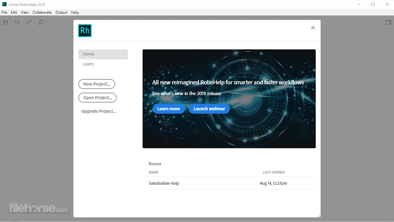Click the Aug 14, 12:27pm timestamp
Viewport: 394px width, 222px height.
point(273,183)
